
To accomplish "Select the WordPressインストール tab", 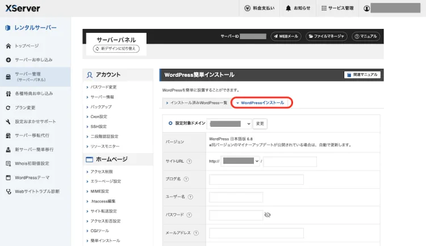I will coord(262,103).
